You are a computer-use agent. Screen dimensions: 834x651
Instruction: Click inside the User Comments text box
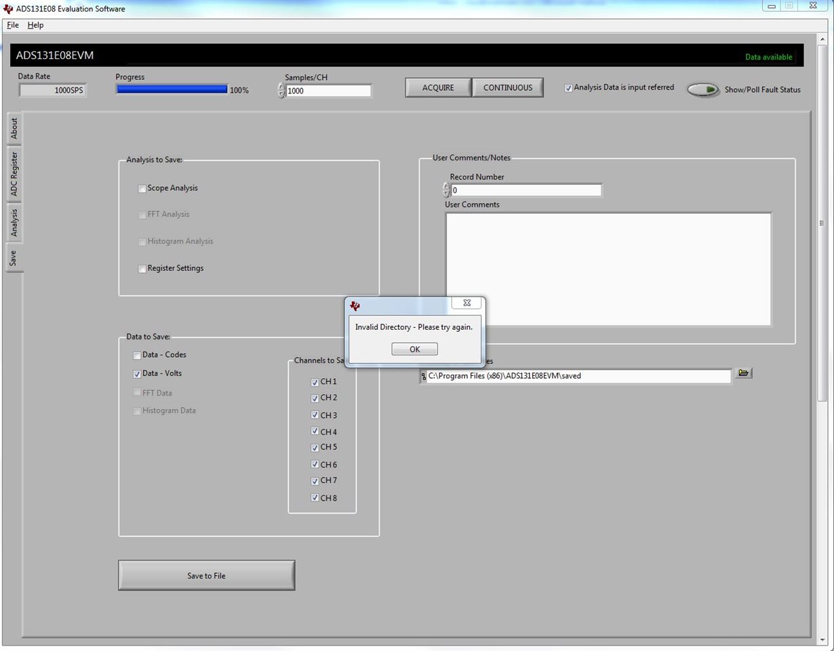point(608,269)
